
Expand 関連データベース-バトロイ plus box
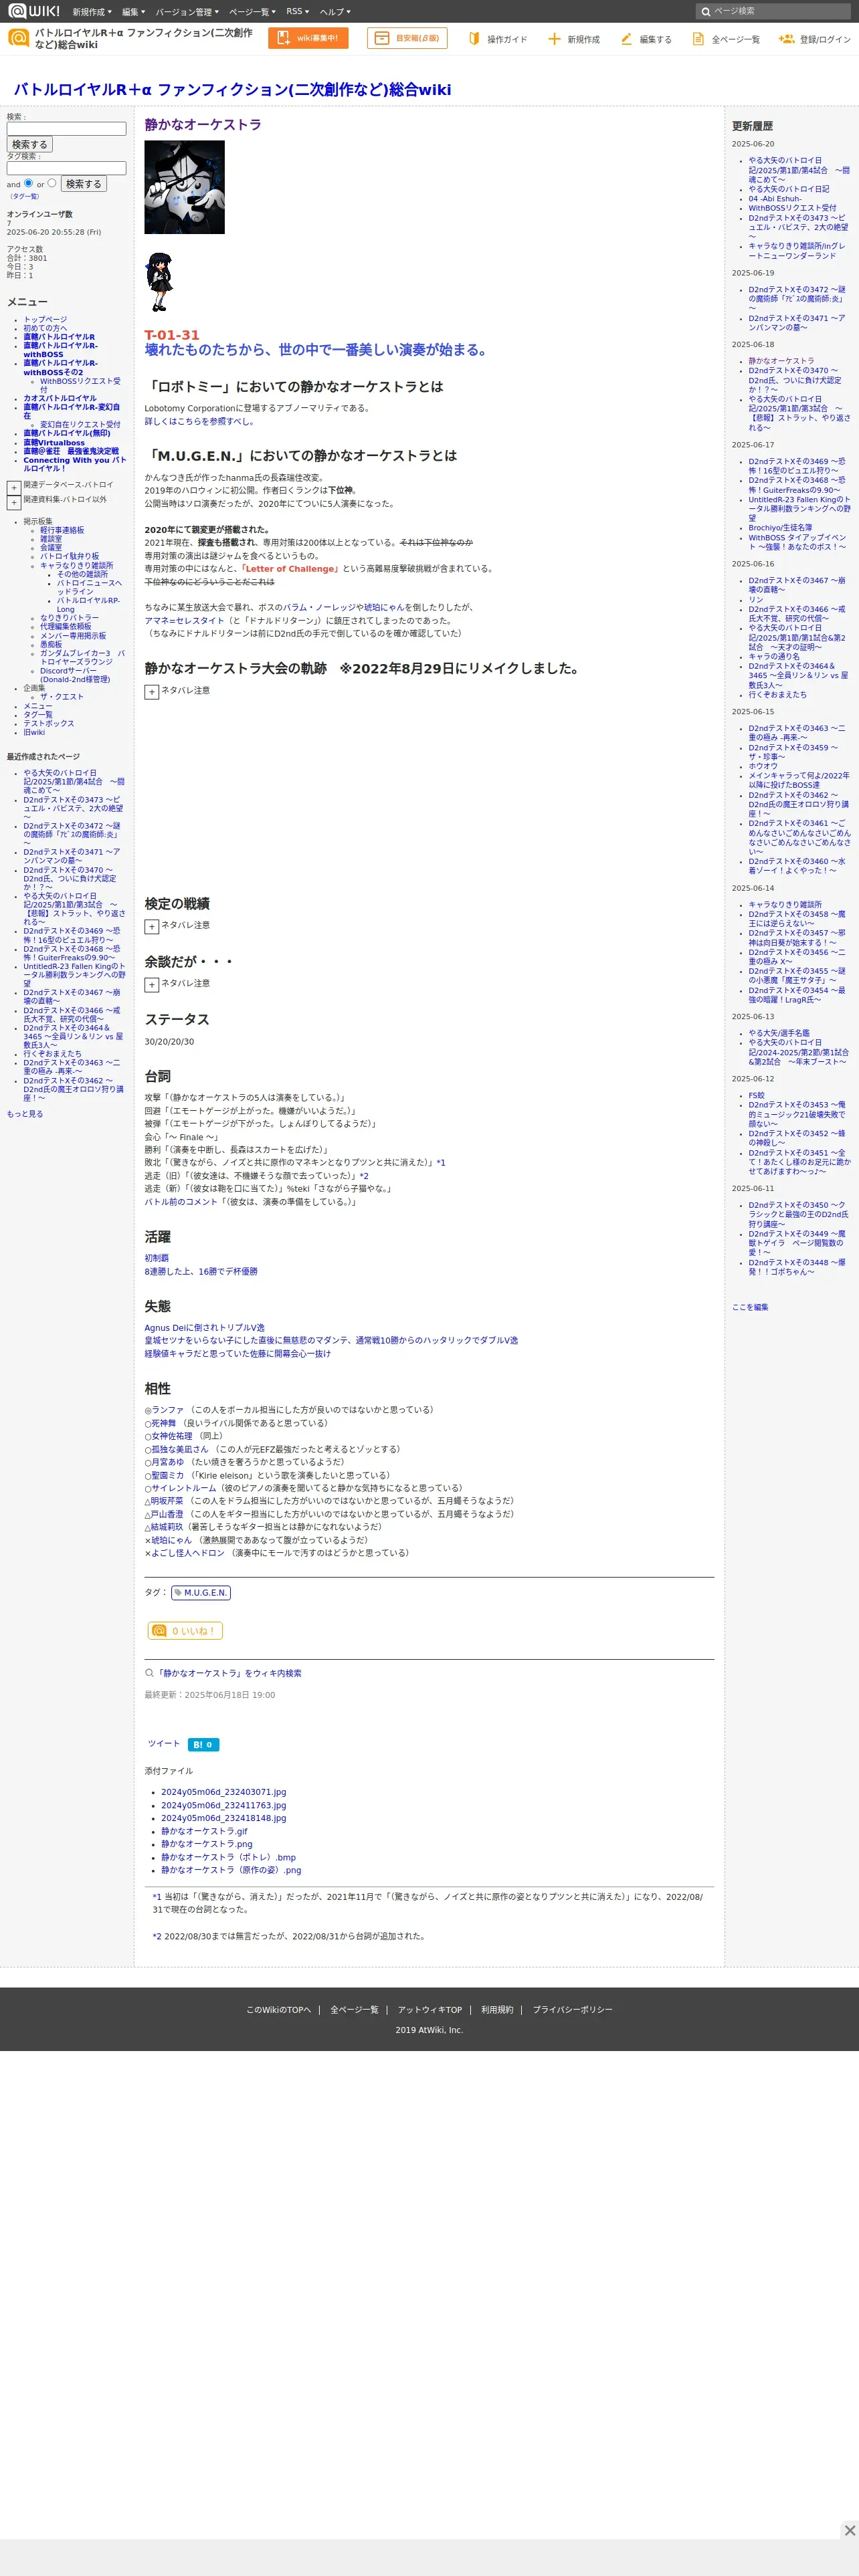14,487
